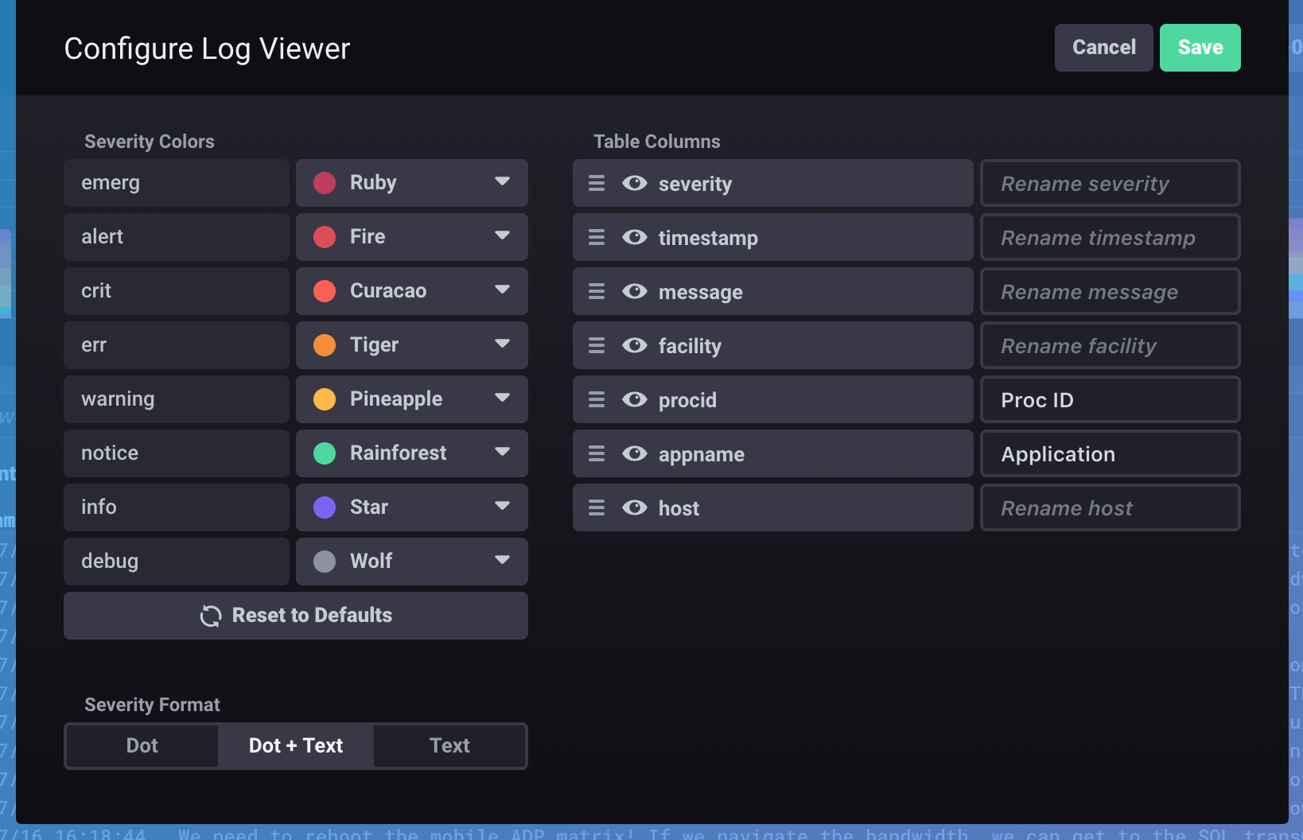
Task: Click the hamburger handle on message row
Action: 597,292
